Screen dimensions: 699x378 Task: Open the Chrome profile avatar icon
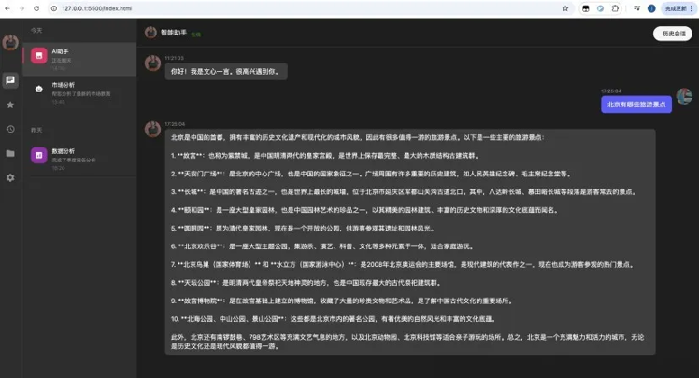pyautogui.click(x=649, y=7)
